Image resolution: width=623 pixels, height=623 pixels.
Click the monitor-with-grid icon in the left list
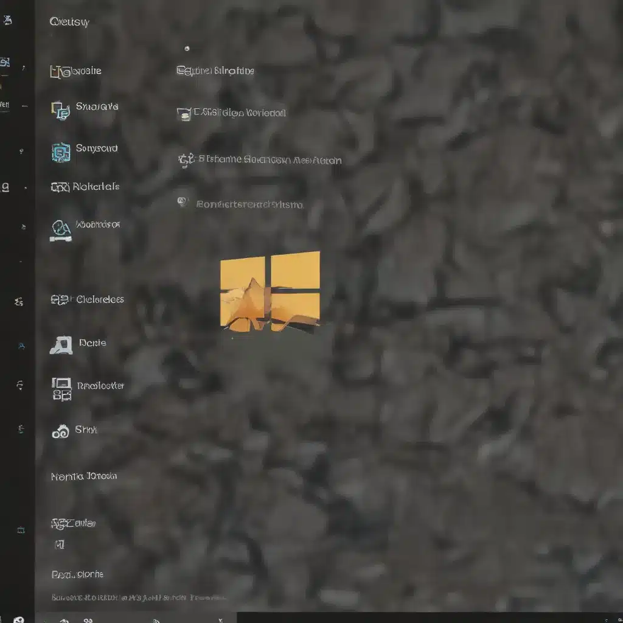tap(61, 389)
